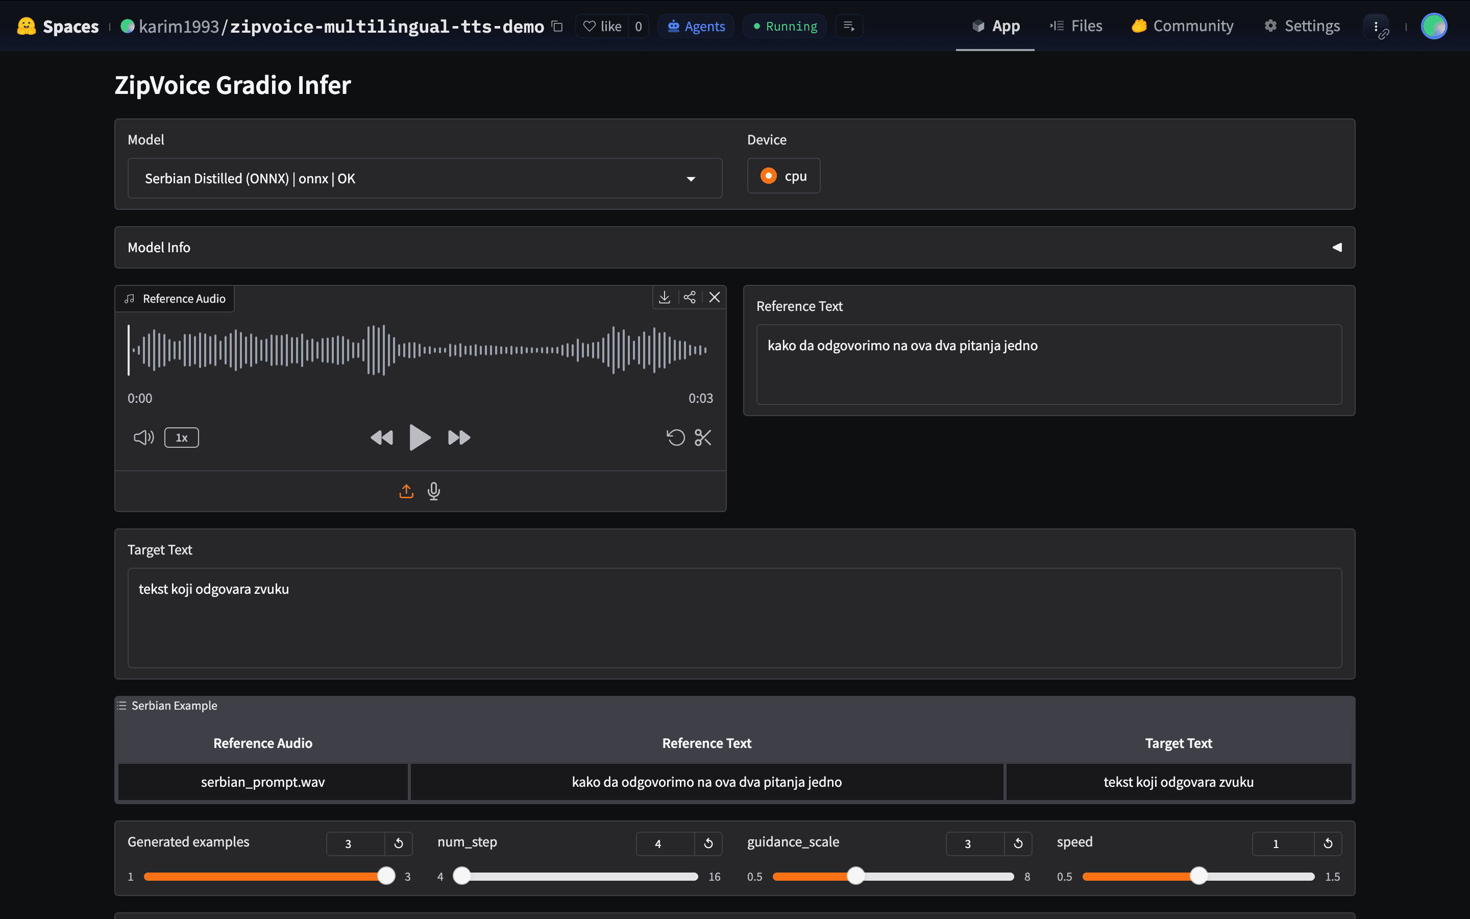Adjust the speed slider
Image resolution: width=1470 pixels, height=919 pixels.
(1198, 877)
